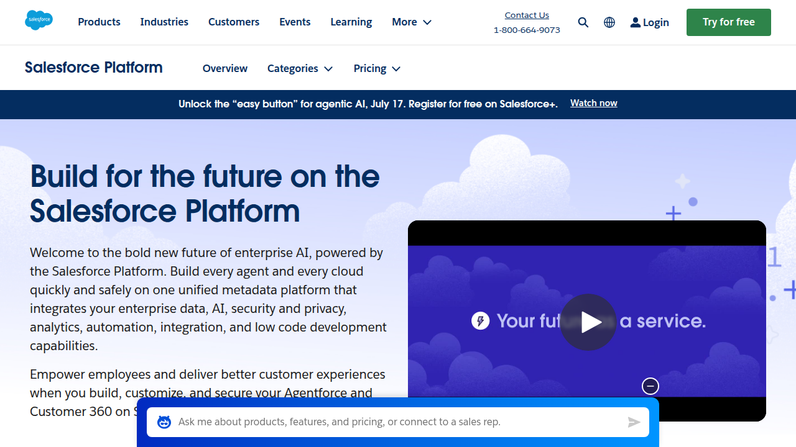
Task: Go to the Overview tab
Action: (225, 68)
